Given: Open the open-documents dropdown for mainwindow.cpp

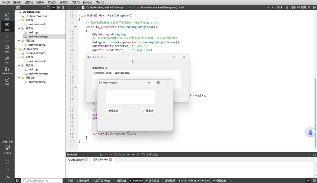Looking at the screenshot, I should click(x=129, y=7).
